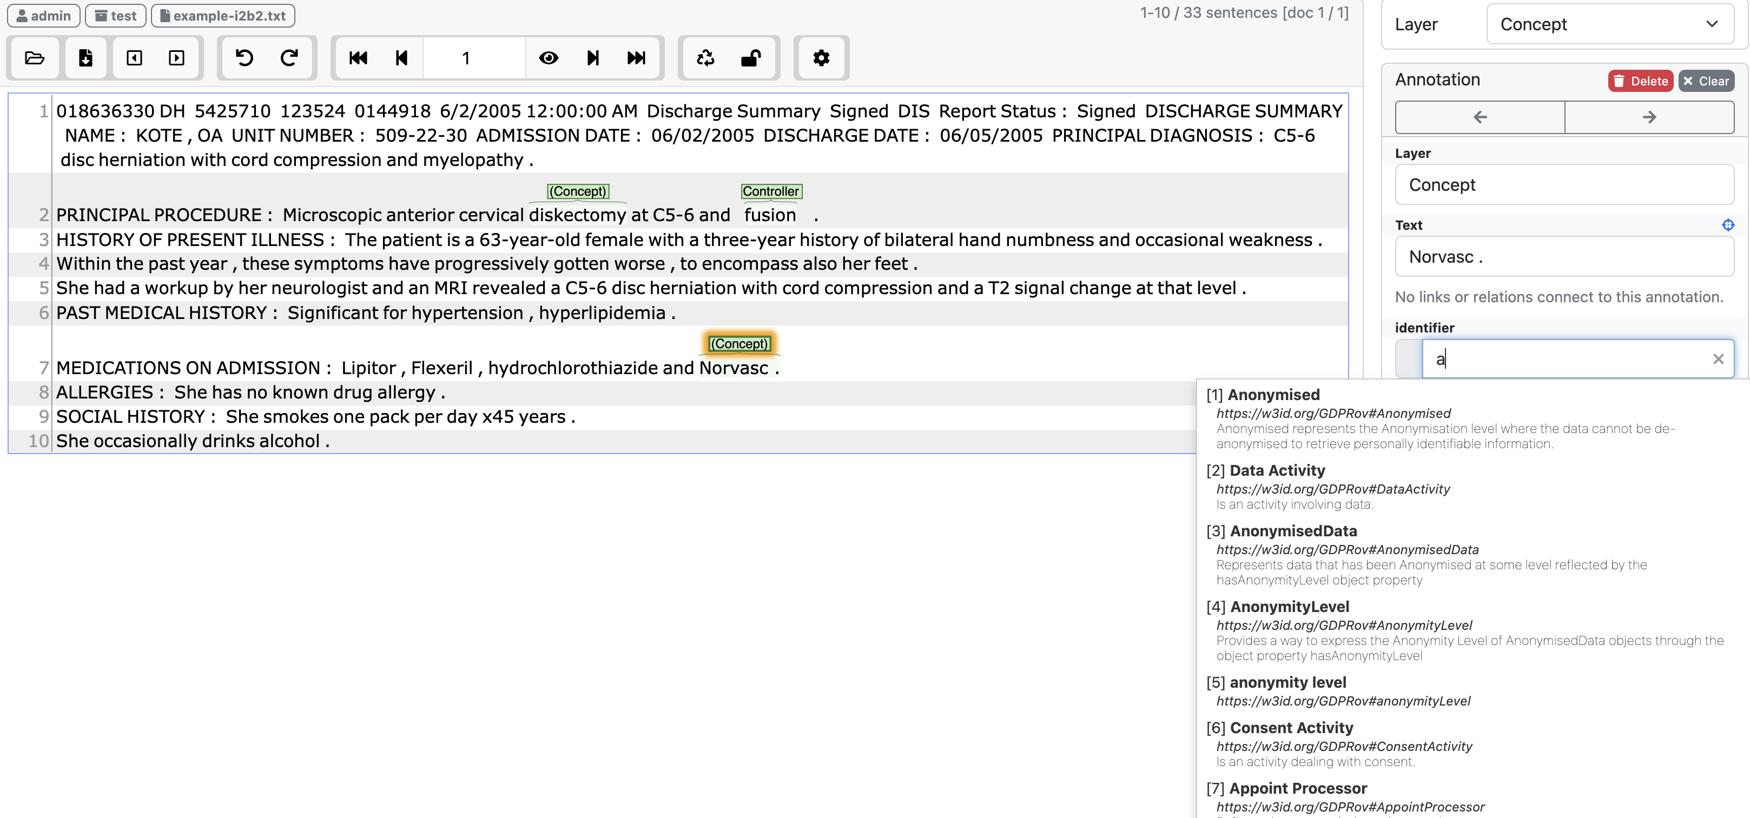This screenshot has height=818, width=1750.
Task: Locate annotation using the crosshair icon beside Text
Action: pyautogui.click(x=1728, y=225)
